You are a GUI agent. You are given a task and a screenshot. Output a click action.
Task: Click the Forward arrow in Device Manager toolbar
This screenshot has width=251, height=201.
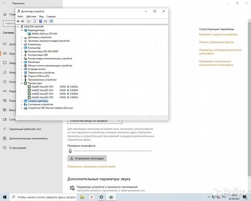tap(23, 21)
